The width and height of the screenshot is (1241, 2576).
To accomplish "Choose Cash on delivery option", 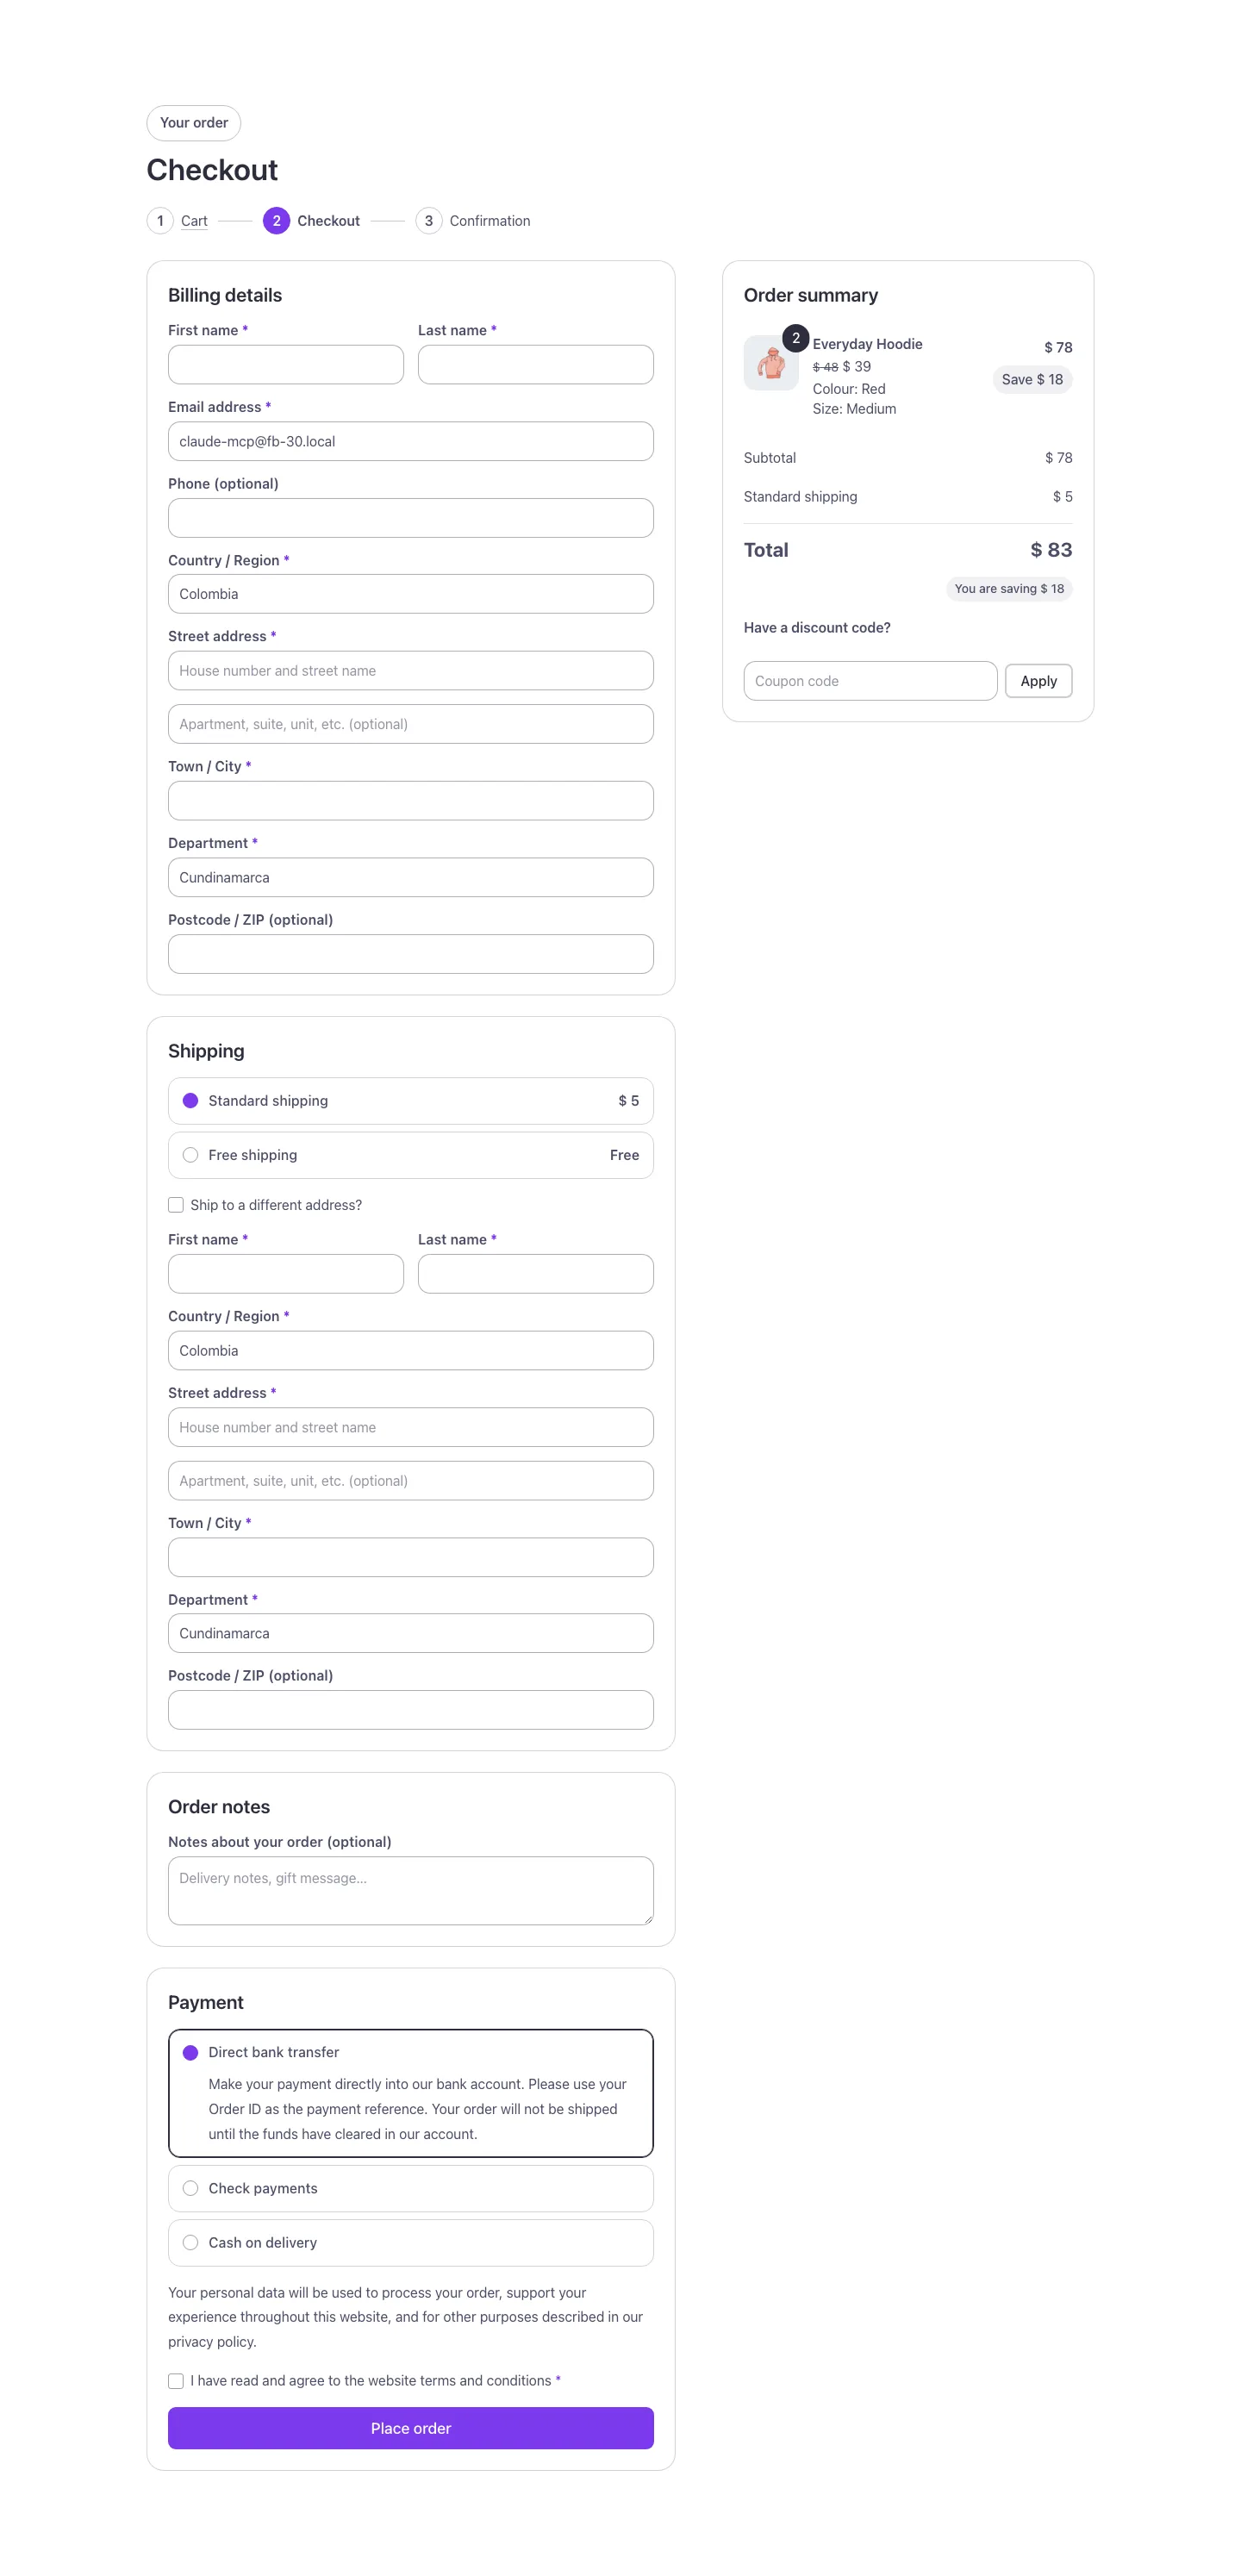I will click(x=191, y=2242).
